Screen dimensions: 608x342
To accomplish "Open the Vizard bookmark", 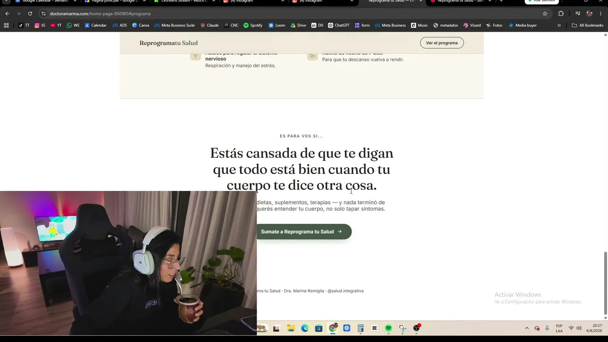I will 472,25.
